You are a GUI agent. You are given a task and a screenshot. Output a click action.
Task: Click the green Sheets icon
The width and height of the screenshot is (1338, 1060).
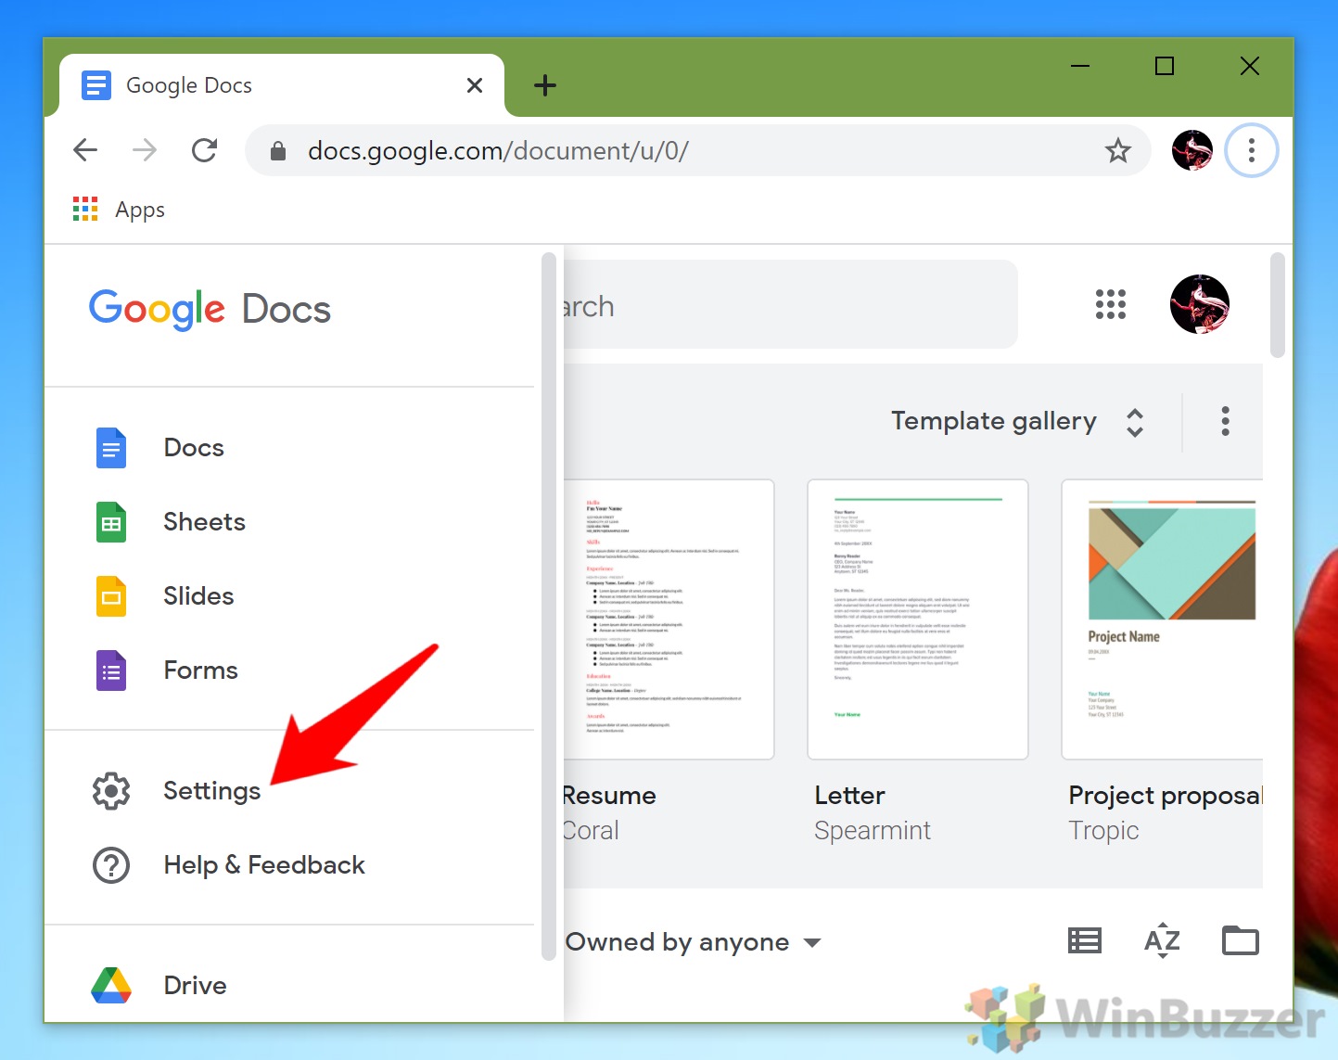pyautogui.click(x=111, y=522)
